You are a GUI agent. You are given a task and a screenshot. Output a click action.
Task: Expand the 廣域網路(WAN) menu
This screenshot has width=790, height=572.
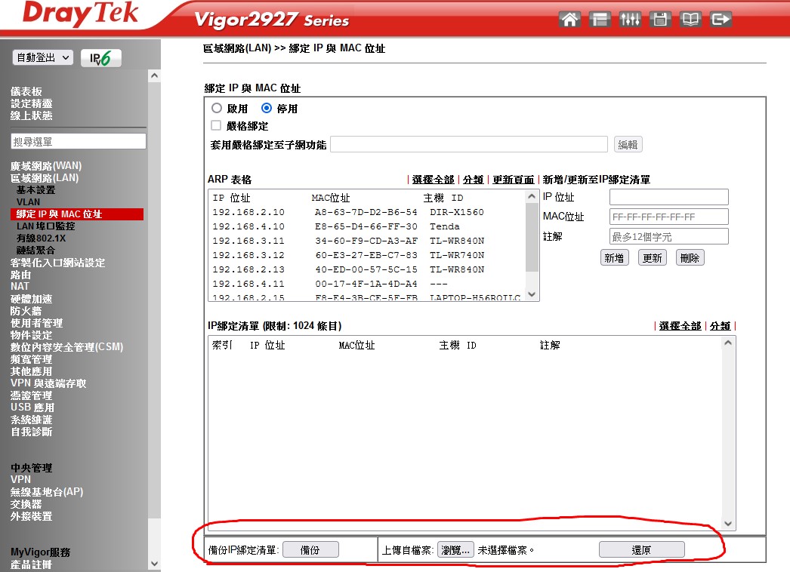(46, 166)
